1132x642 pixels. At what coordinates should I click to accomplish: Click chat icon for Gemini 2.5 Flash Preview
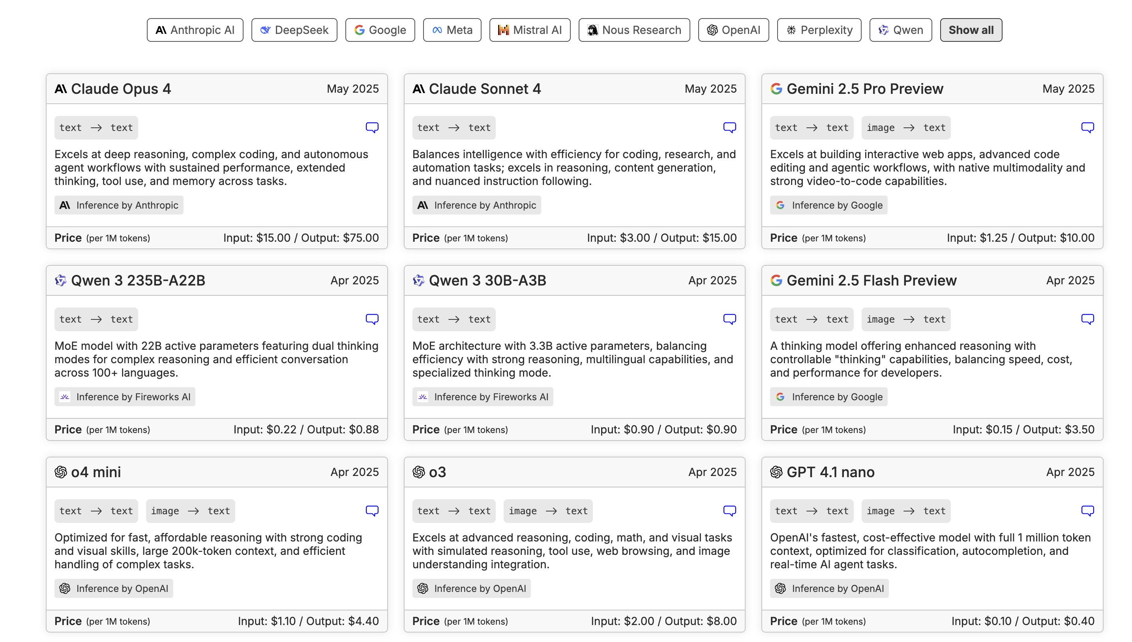[x=1087, y=319]
